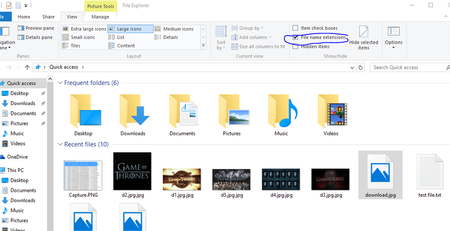Collapse Frequent folders section

pyautogui.click(x=60, y=83)
